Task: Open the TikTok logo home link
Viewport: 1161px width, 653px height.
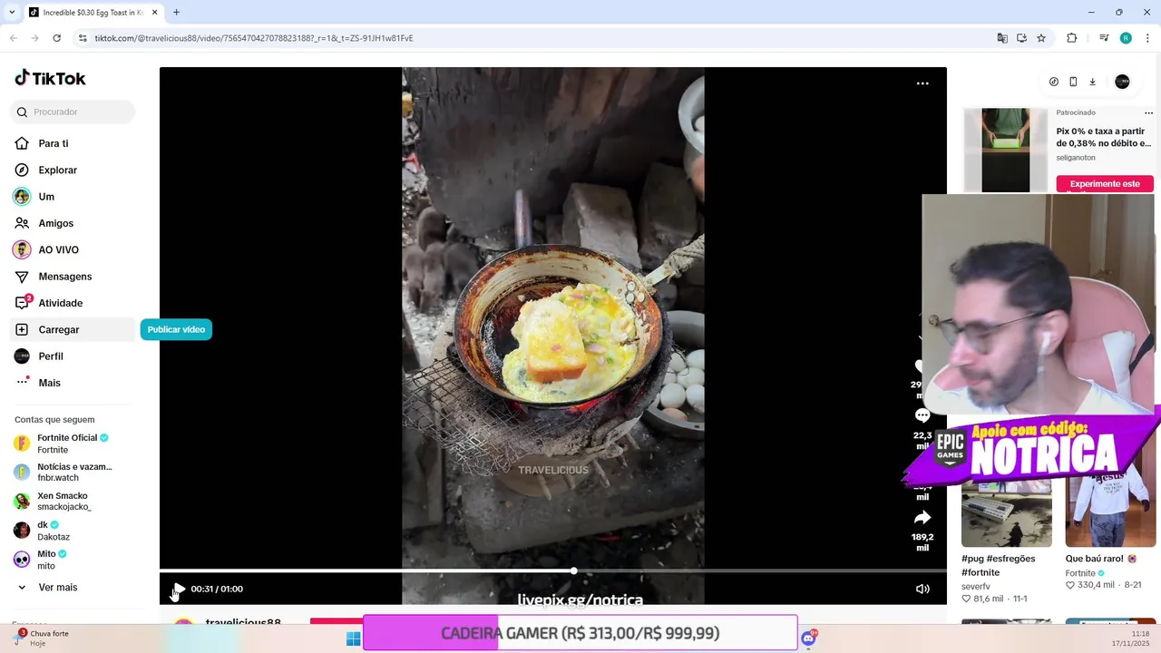Action: click(50, 78)
